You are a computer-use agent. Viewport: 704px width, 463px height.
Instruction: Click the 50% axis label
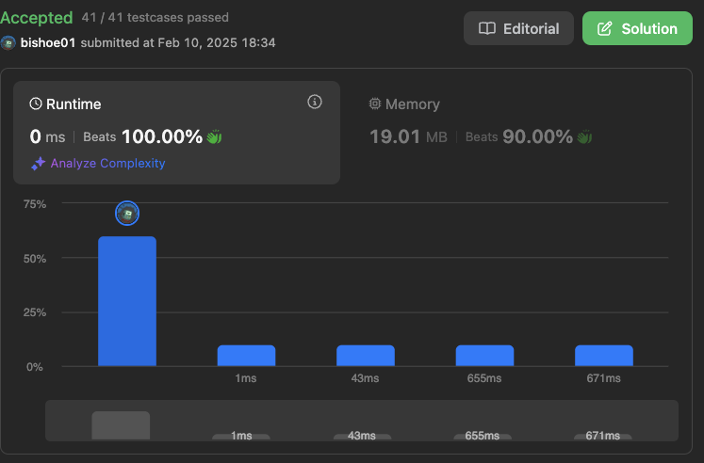(35, 259)
